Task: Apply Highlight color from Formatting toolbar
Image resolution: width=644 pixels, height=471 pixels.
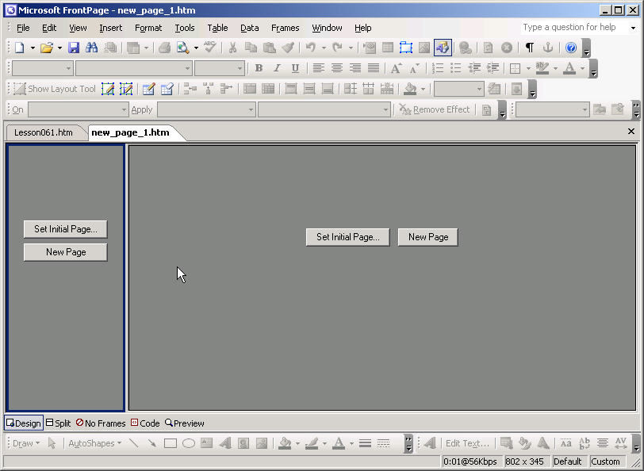Action: pos(542,68)
